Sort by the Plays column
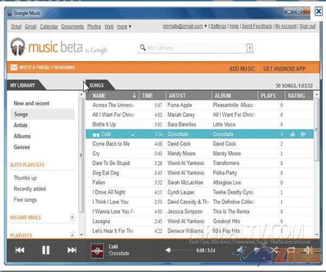The image size is (326, 272). (x=271, y=96)
